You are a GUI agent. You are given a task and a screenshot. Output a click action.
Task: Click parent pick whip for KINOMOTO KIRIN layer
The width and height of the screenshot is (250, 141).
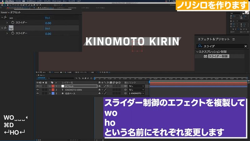pos(126,90)
